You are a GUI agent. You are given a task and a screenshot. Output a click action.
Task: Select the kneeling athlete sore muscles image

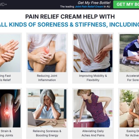coord(129,53)
